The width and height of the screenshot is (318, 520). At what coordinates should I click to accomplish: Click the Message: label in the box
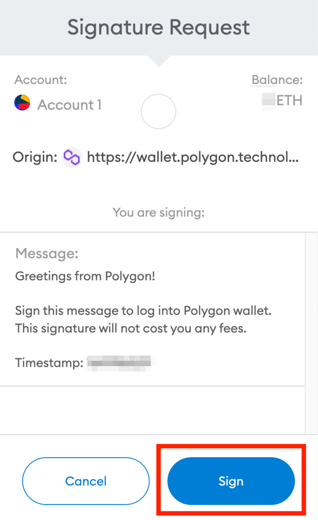pyautogui.click(x=47, y=253)
